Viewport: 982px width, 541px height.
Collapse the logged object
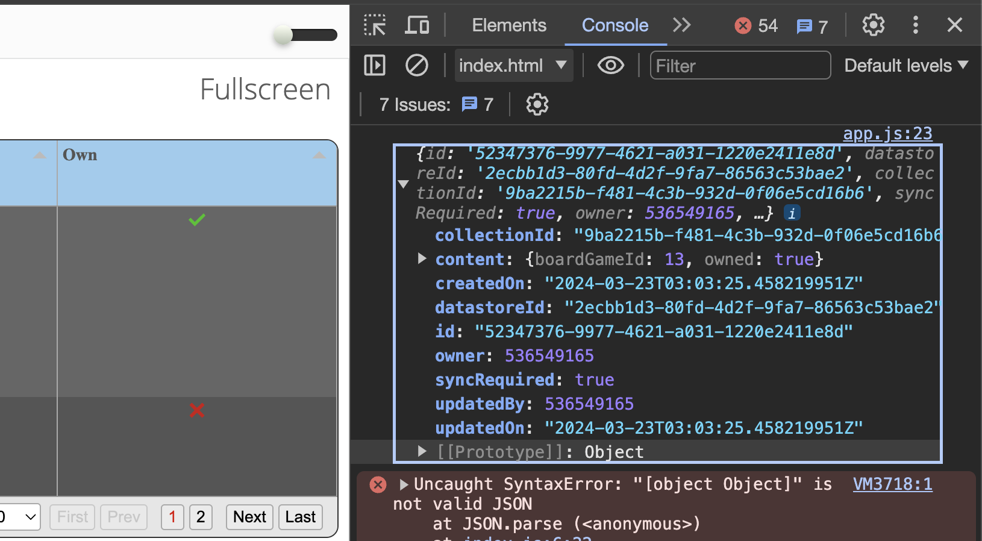click(403, 184)
